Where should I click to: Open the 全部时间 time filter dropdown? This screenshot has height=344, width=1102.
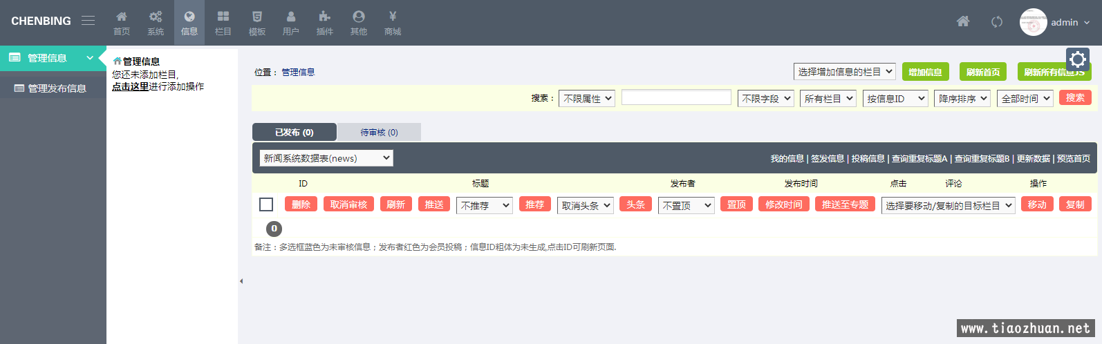point(1025,99)
